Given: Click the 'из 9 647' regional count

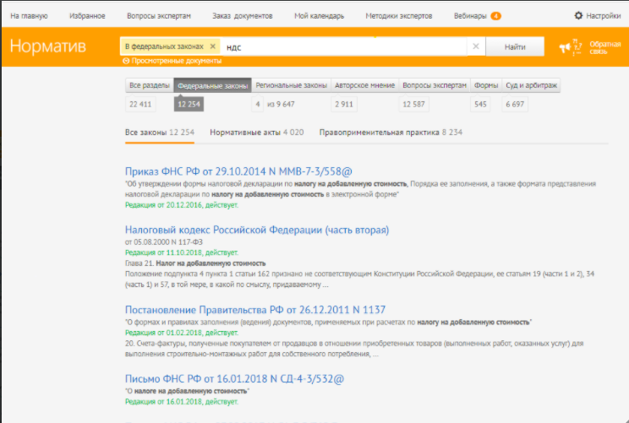Looking at the screenshot, I should point(281,104).
